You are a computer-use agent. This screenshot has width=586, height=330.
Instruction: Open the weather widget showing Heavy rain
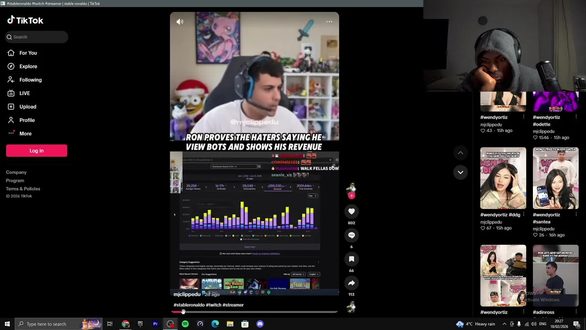[476, 324]
